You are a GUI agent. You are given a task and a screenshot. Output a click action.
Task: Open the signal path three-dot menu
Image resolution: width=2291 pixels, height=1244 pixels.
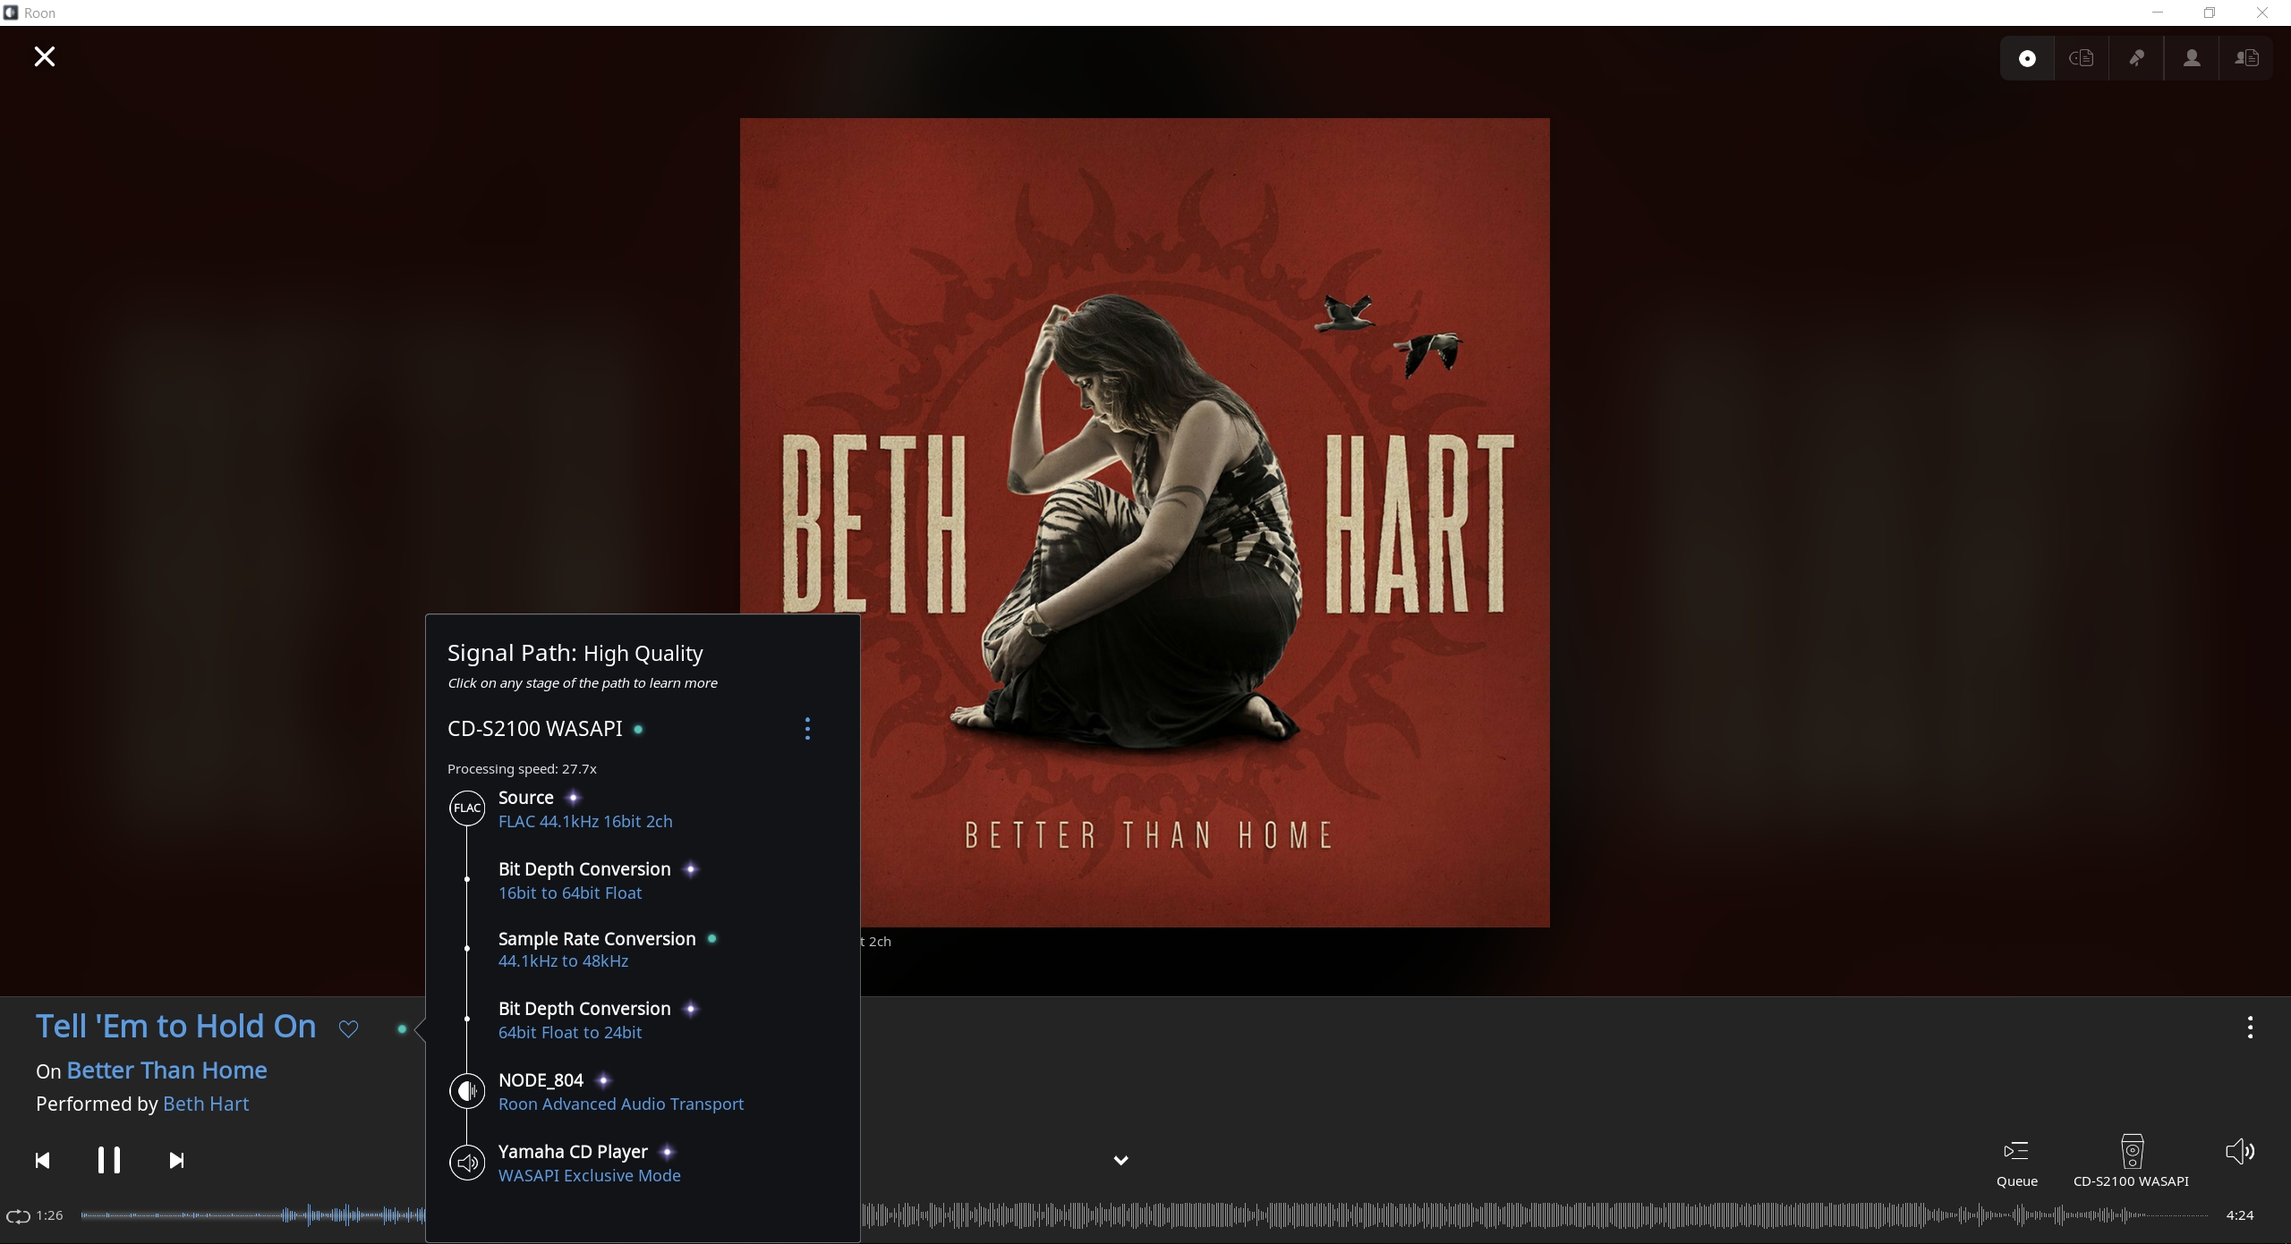click(807, 729)
